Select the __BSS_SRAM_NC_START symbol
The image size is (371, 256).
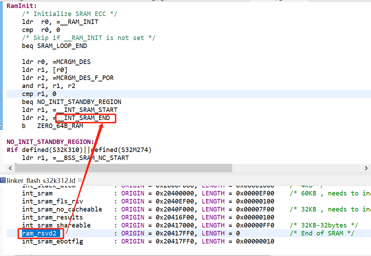(x=87, y=158)
